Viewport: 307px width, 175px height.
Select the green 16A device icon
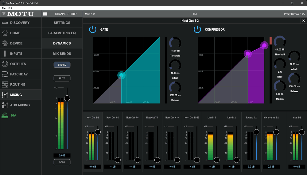tap(5, 116)
